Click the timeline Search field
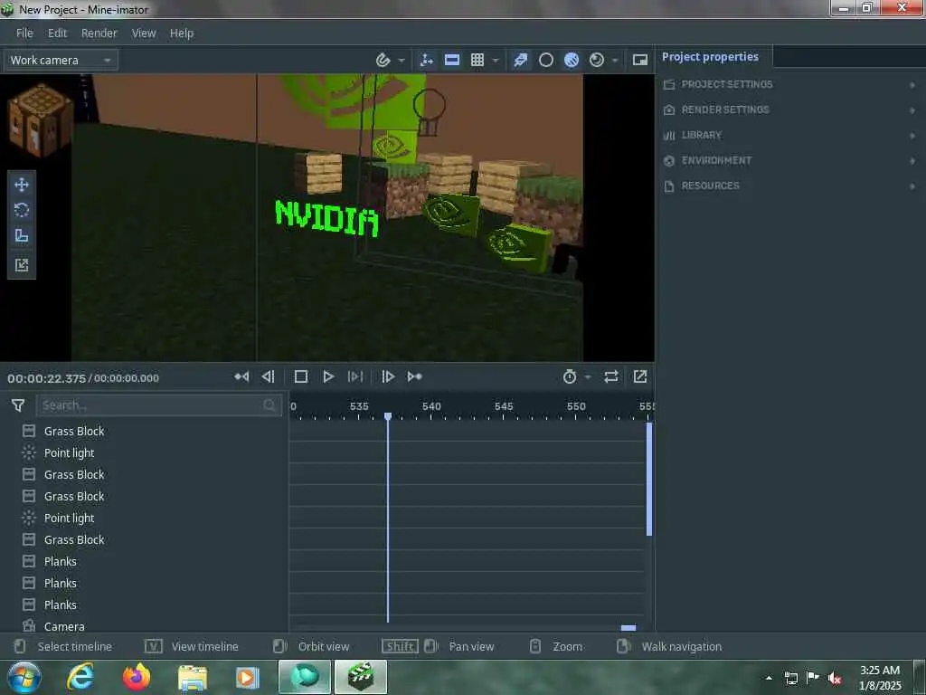 158,405
